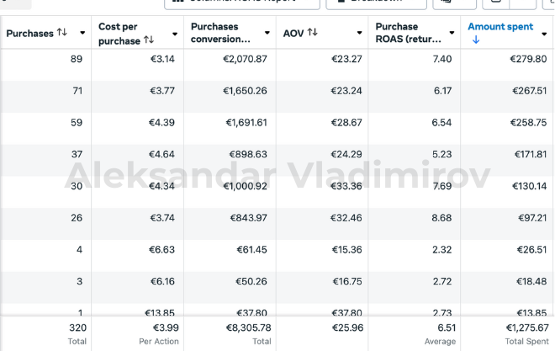Open the Cost per purchase column dropdown
This screenshot has width=555, height=351.
click(x=175, y=34)
